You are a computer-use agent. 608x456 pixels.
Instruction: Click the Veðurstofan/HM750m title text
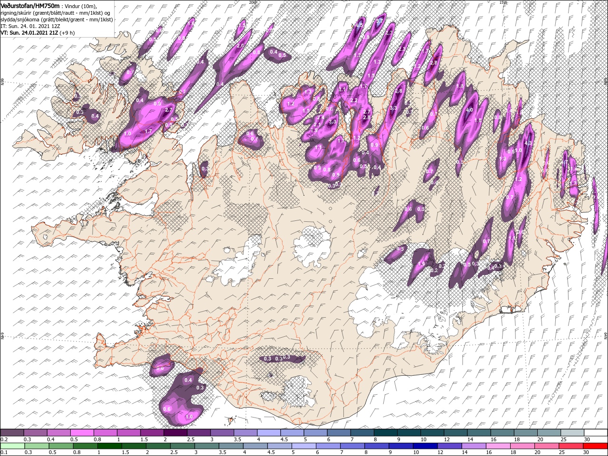pyautogui.click(x=30, y=5)
